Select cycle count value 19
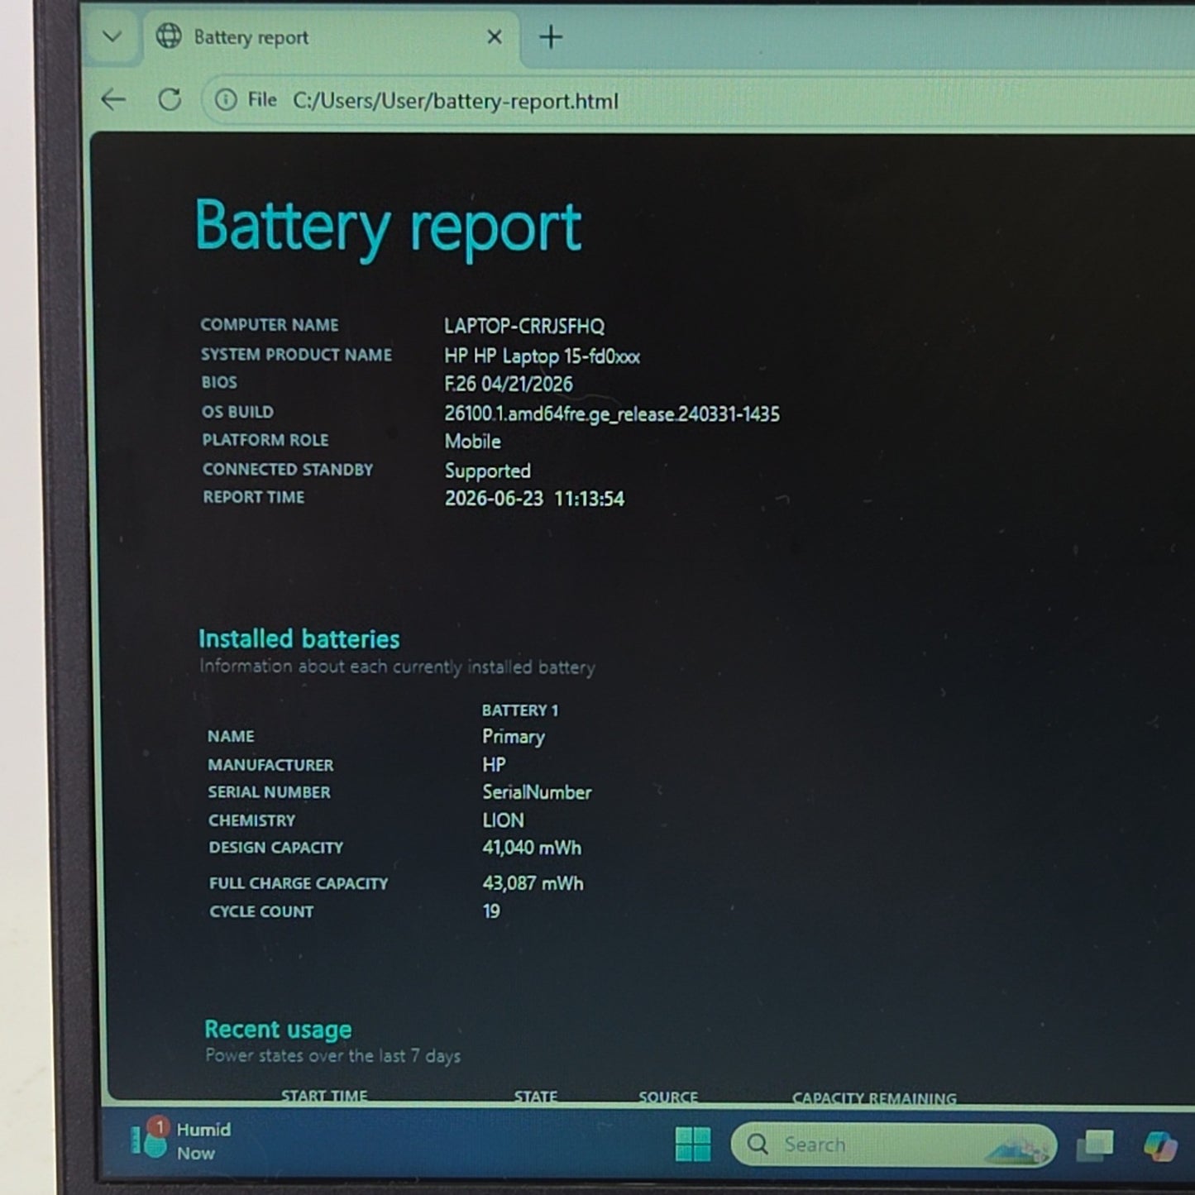1195x1195 pixels. (x=491, y=911)
